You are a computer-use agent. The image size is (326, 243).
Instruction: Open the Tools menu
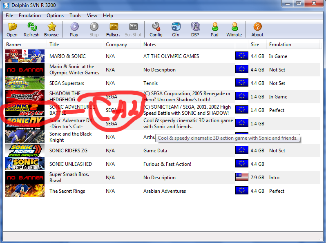75,16
